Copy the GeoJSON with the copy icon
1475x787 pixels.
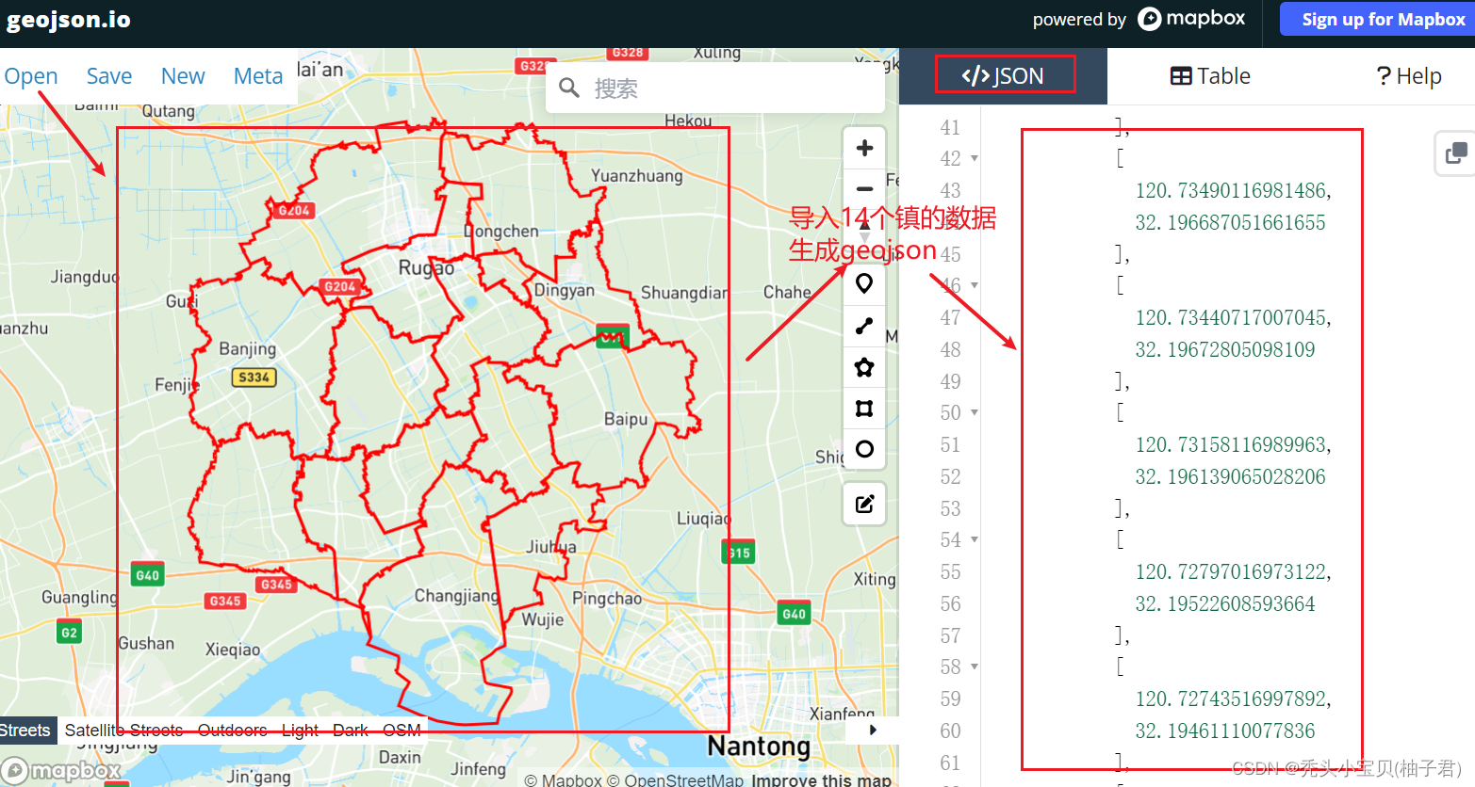[1454, 153]
